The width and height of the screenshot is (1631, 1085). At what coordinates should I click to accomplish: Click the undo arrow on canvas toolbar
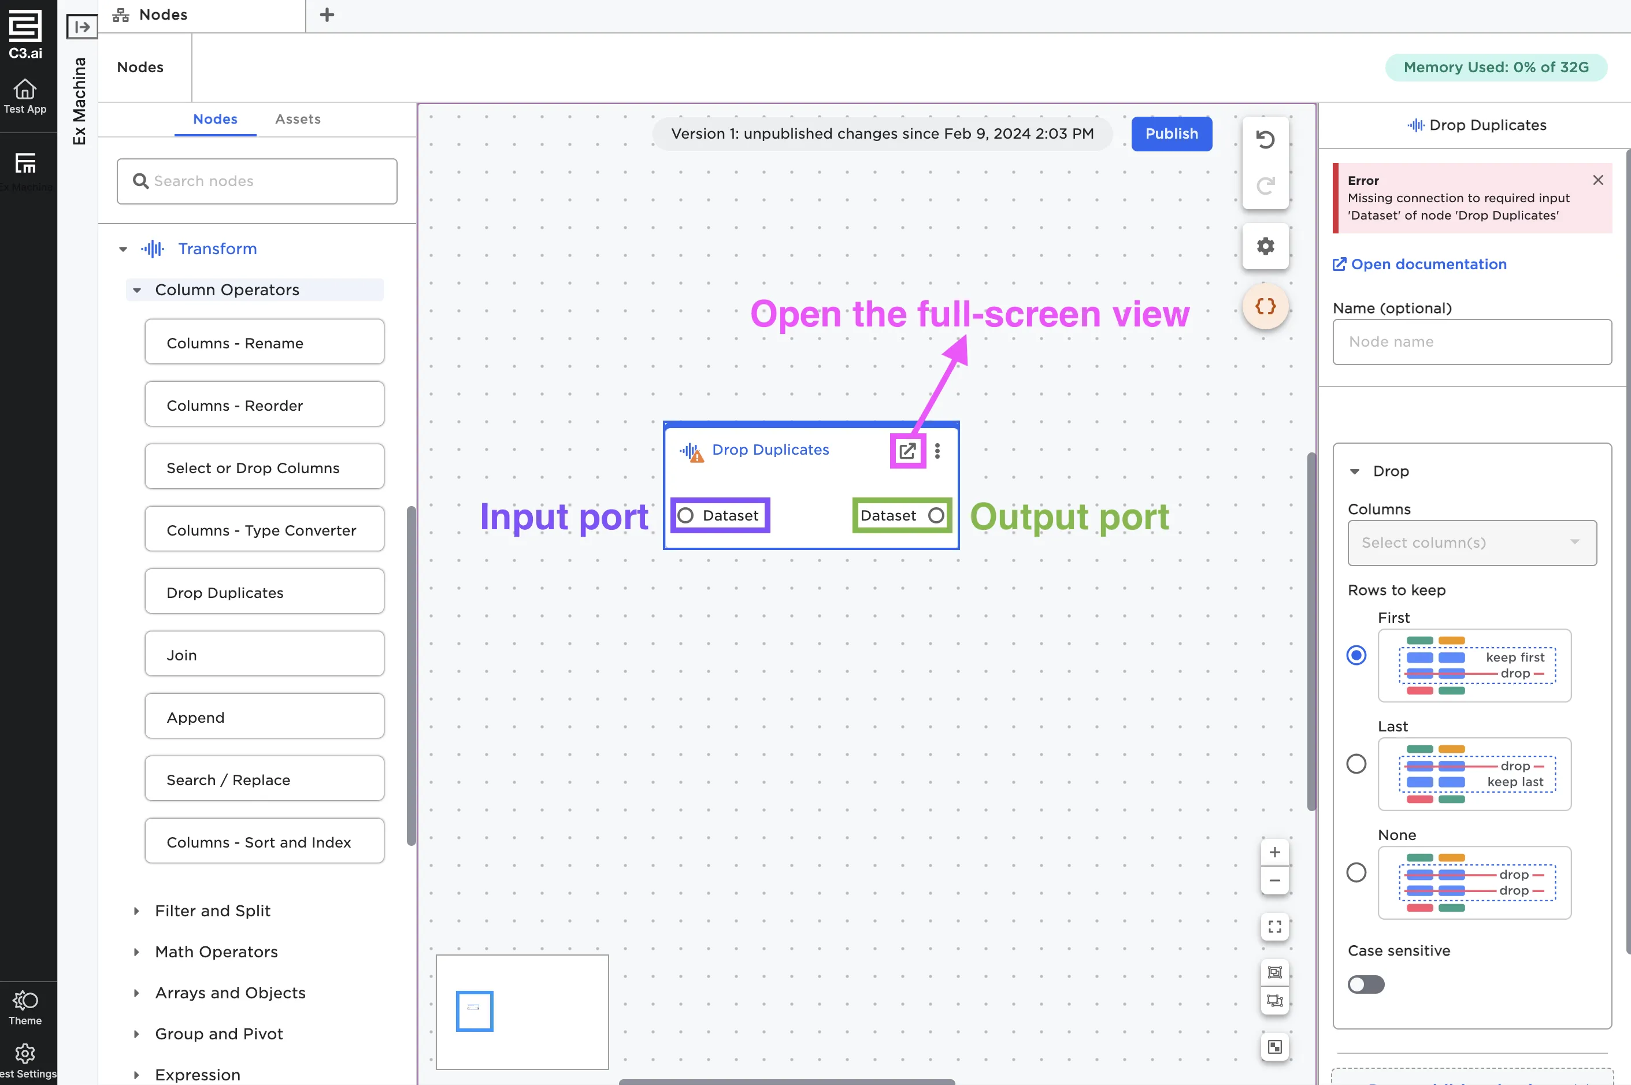pos(1265,140)
